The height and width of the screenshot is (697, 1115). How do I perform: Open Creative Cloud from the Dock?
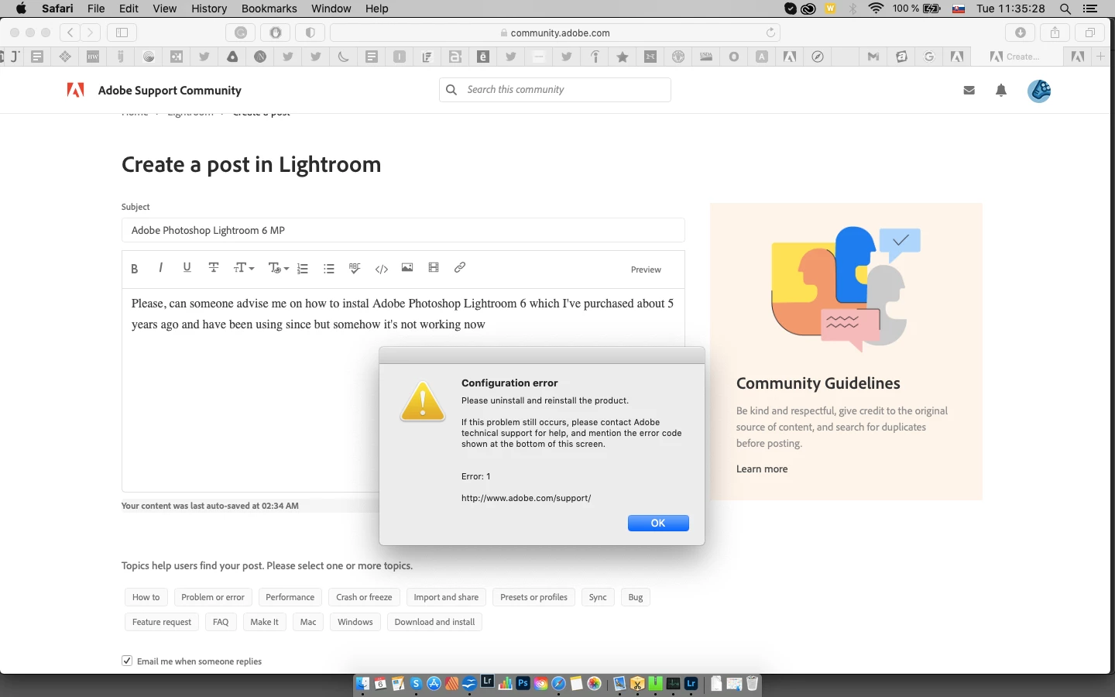click(541, 683)
